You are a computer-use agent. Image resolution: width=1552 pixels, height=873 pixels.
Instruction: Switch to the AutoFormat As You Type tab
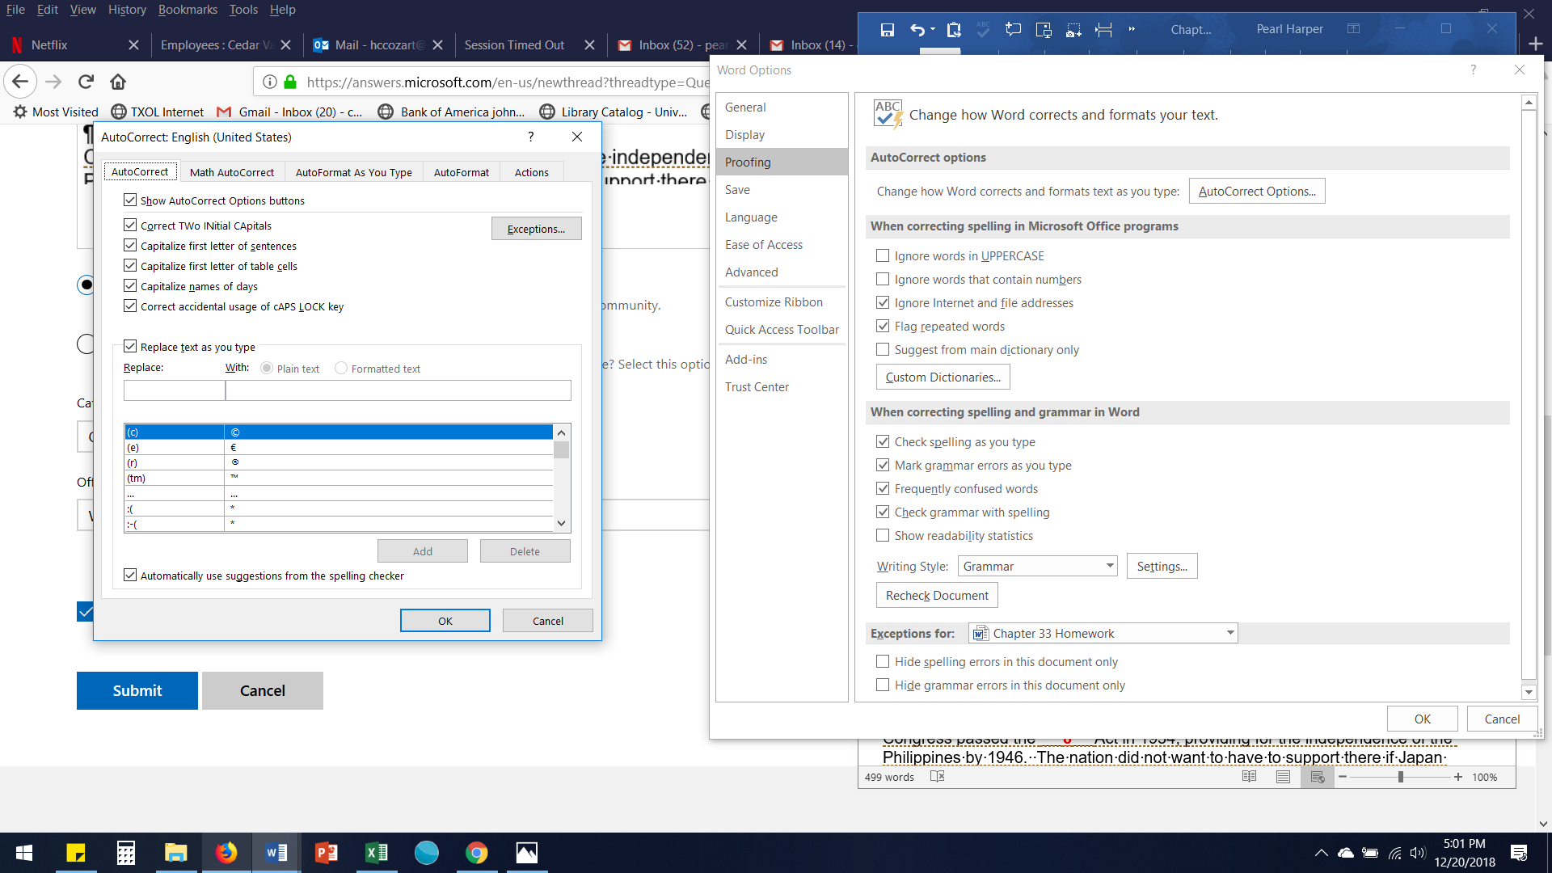pyautogui.click(x=353, y=172)
